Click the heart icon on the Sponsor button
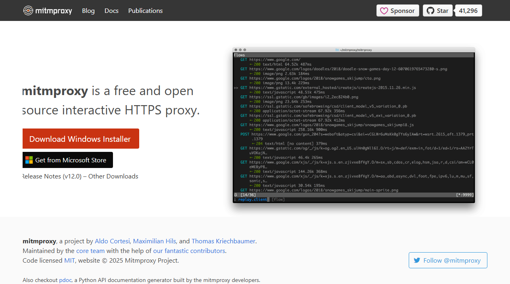Image resolution: width=510 pixels, height=284 pixels. [384, 10]
